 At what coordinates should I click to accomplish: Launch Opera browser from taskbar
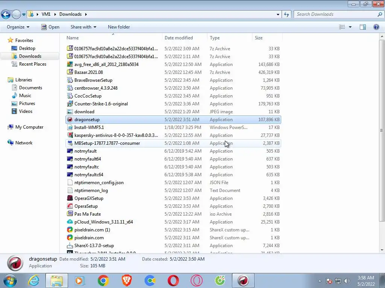tap(173, 280)
